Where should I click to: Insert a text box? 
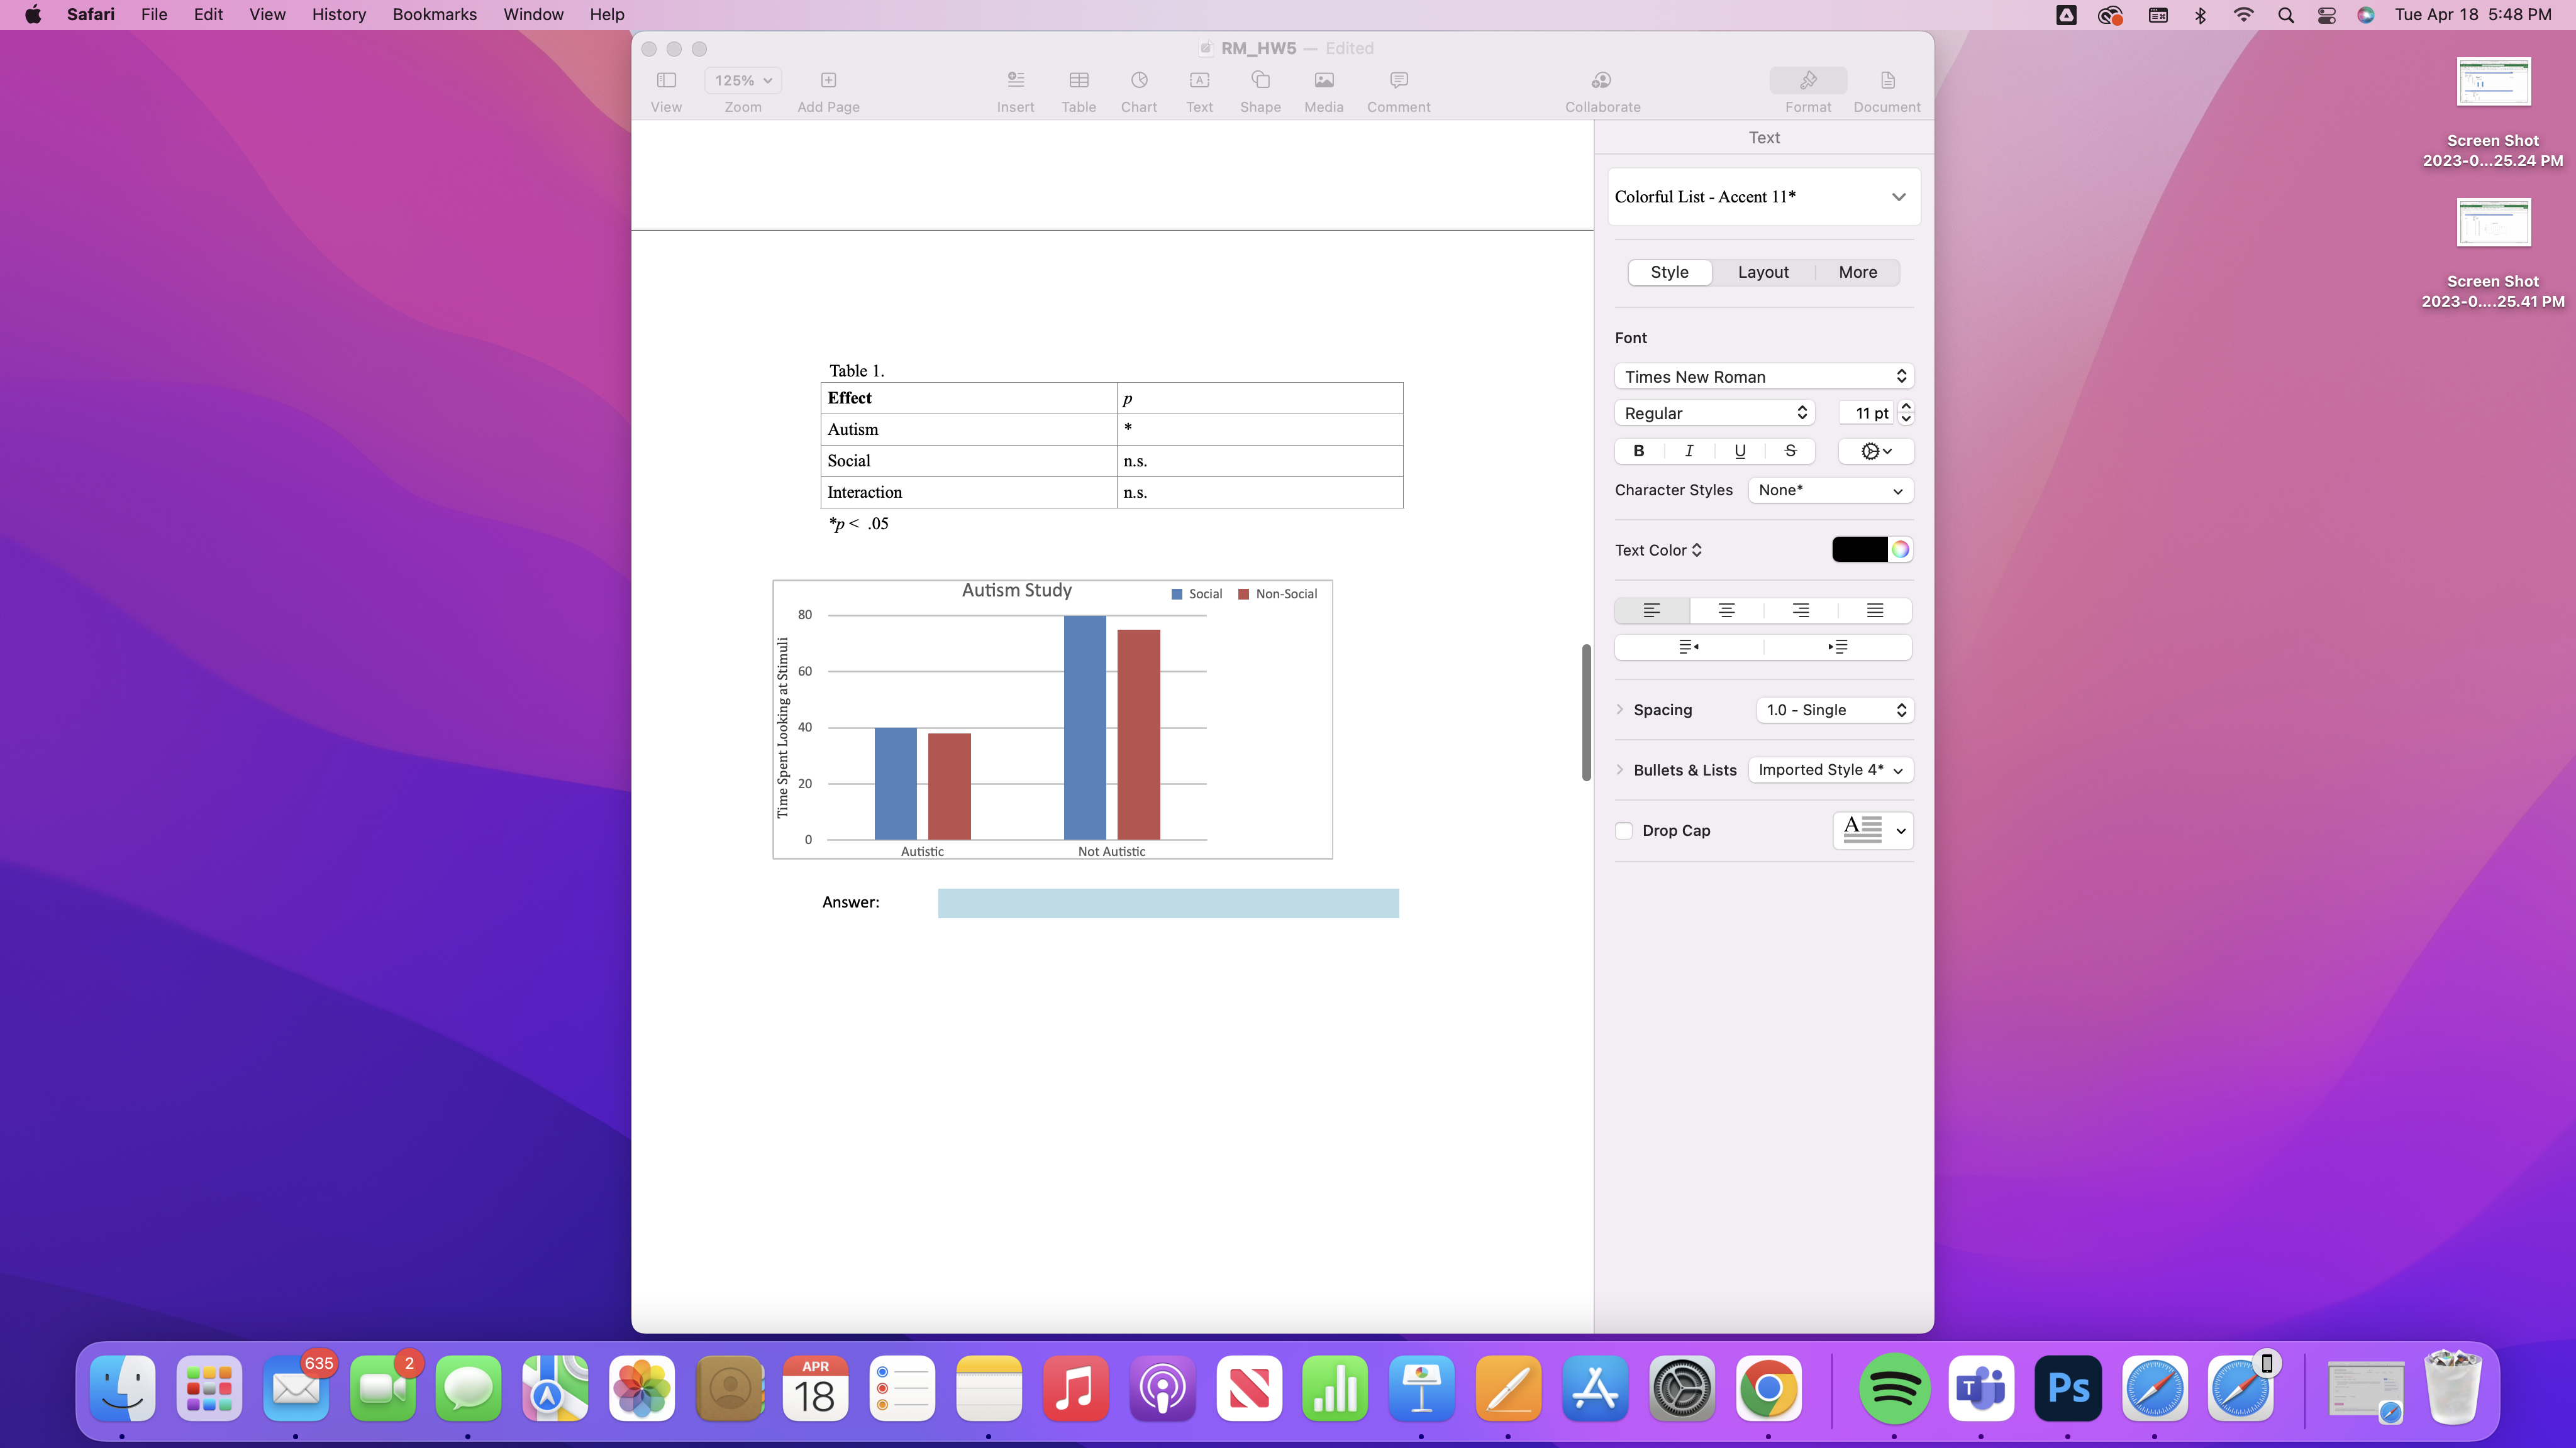coord(1199,90)
